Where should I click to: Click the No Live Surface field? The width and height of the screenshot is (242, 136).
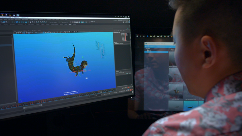click(x=53, y=22)
